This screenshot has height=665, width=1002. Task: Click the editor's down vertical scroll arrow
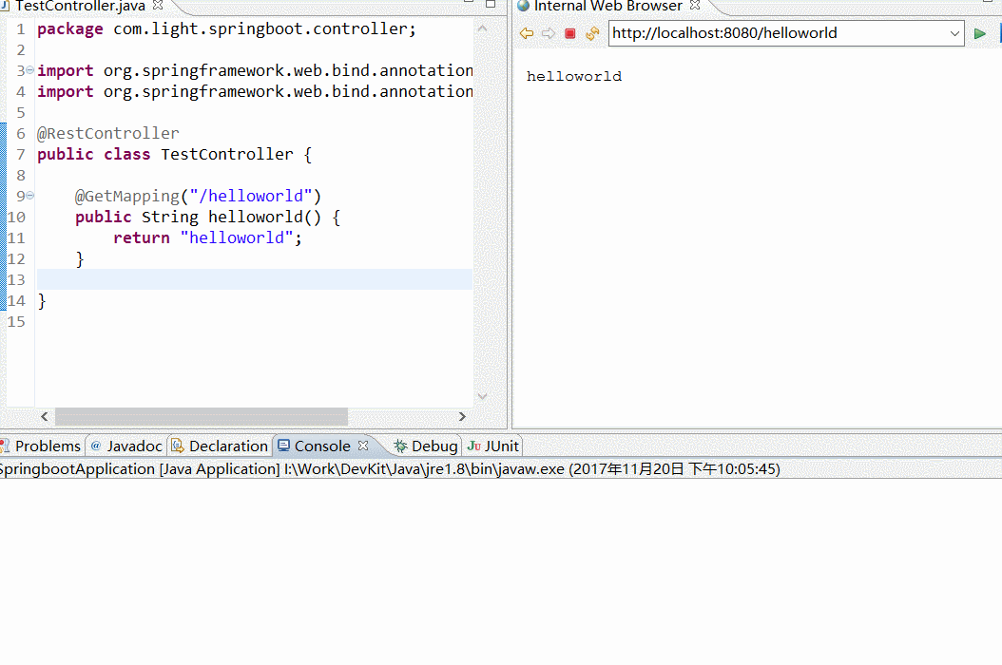[x=483, y=396]
